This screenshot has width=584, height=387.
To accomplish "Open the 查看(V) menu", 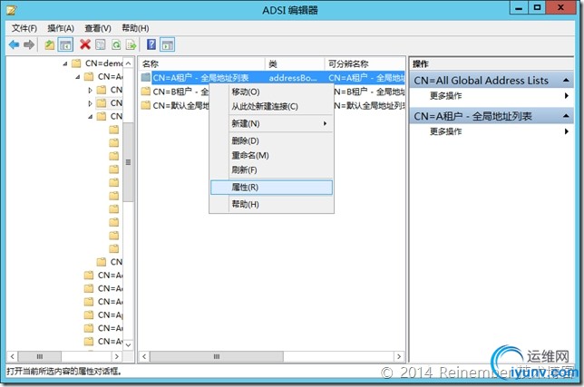I will 98,28.
